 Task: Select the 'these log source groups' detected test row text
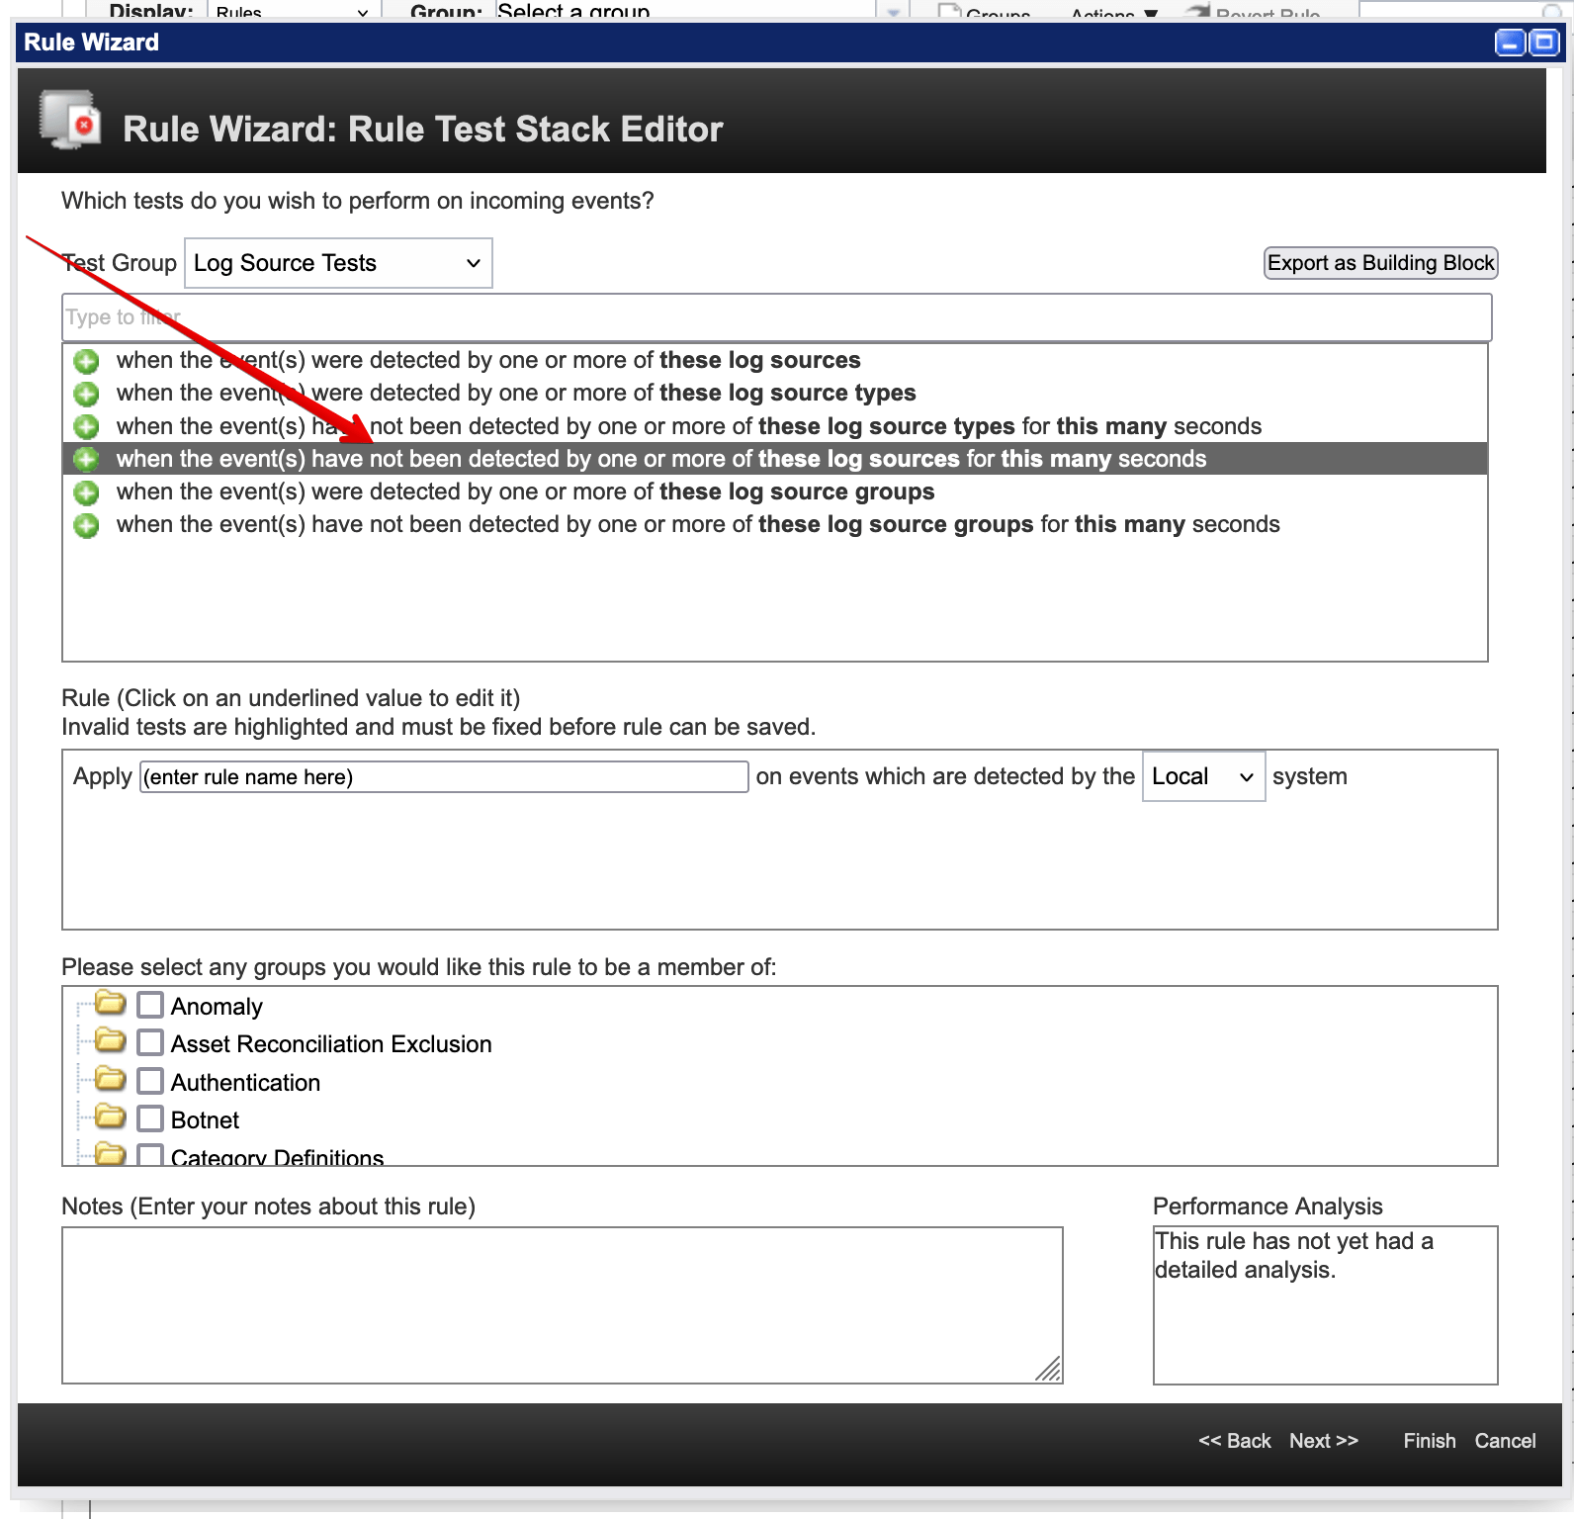525,491
